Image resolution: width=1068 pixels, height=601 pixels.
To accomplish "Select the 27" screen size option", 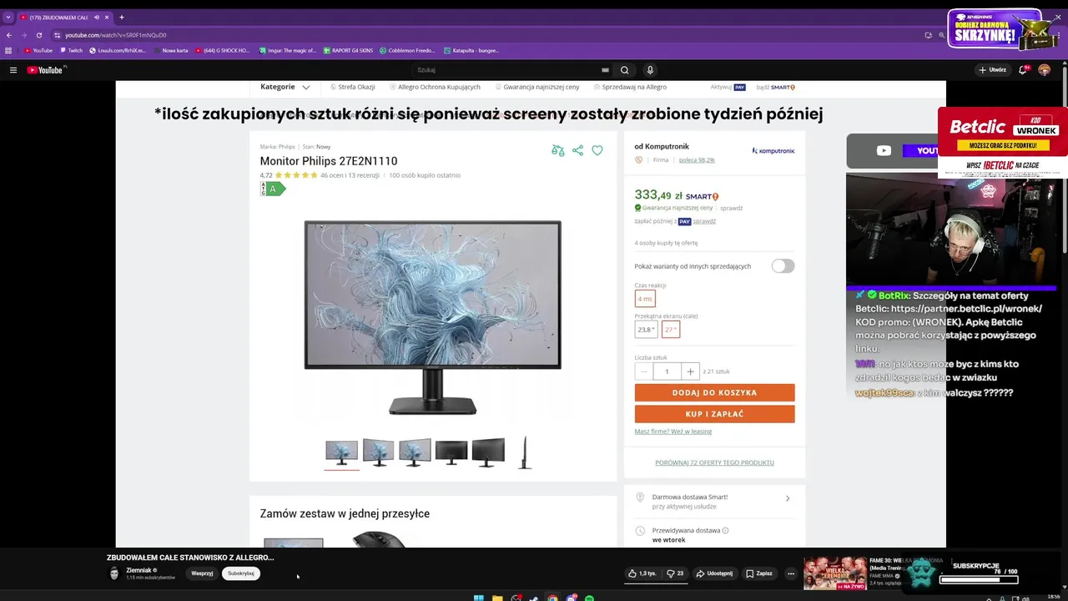I will pyautogui.click(x=671, y=330).
